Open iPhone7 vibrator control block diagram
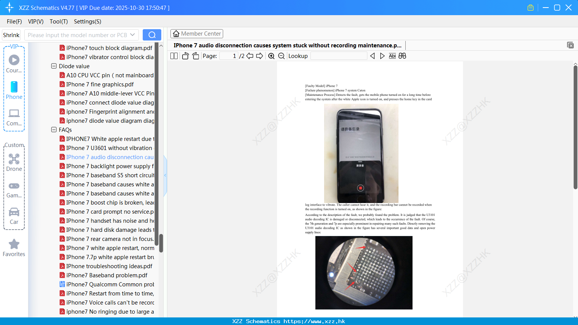The height and width of the screenshot is (325, 578). (110, 57)
